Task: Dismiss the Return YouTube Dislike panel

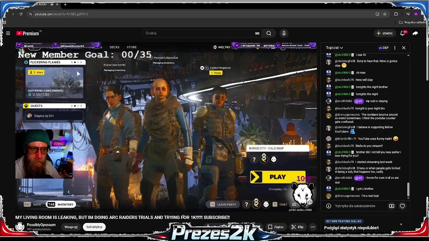Action: [x=401, y=224]
